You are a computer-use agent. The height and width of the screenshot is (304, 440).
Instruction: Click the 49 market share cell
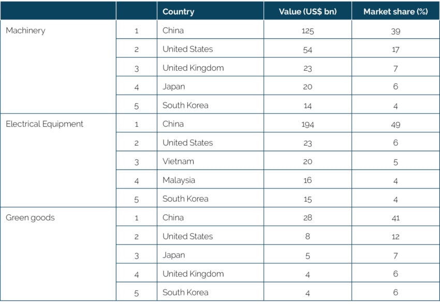(395, 124)
